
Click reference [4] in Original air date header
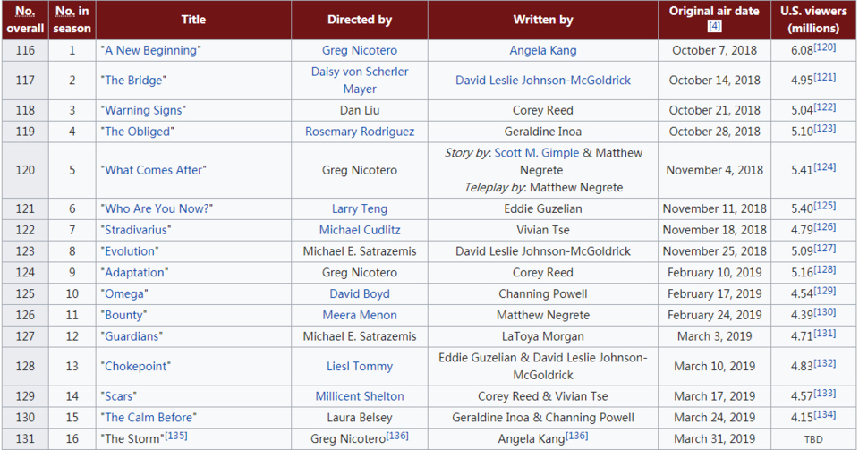714,26
